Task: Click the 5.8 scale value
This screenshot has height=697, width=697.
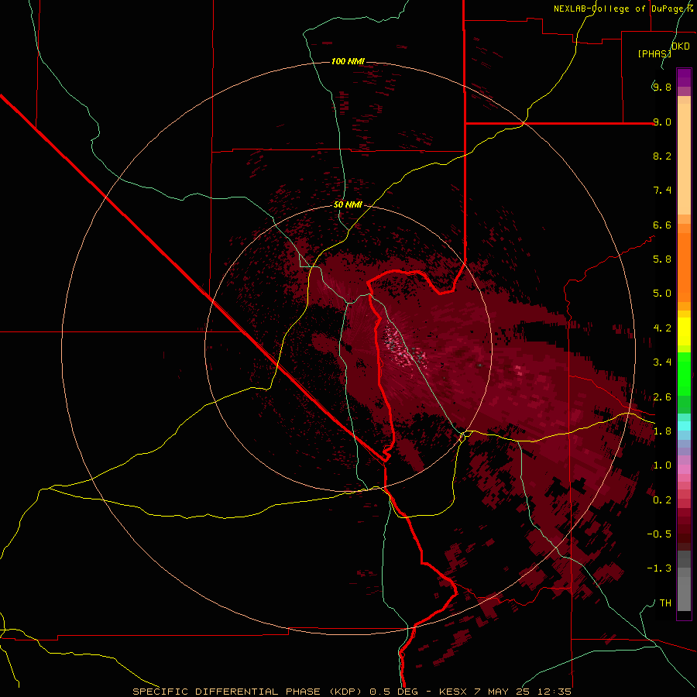Action: click(662, 259)
